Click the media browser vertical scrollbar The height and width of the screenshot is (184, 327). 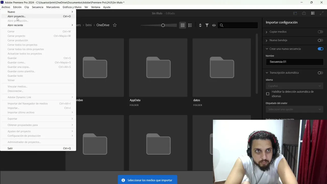point(257,63)
